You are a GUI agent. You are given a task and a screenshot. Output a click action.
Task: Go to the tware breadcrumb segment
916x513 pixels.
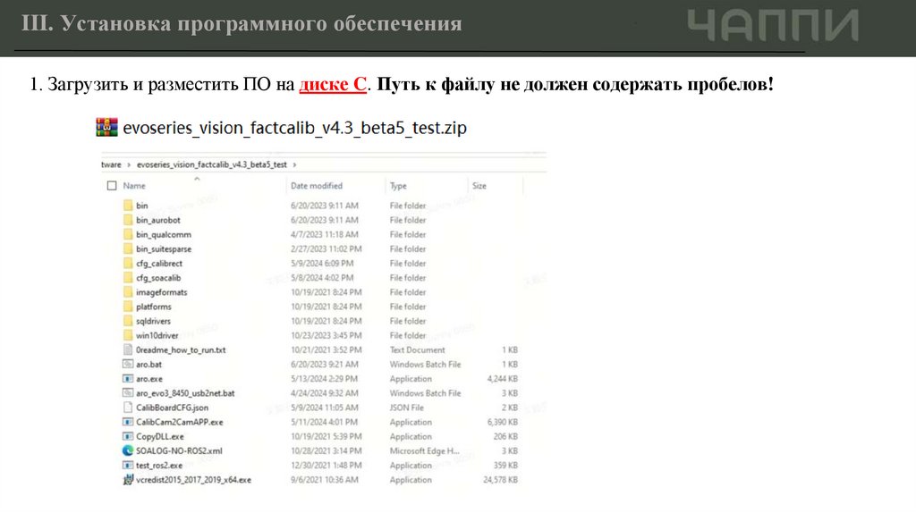tap(111, 164)
